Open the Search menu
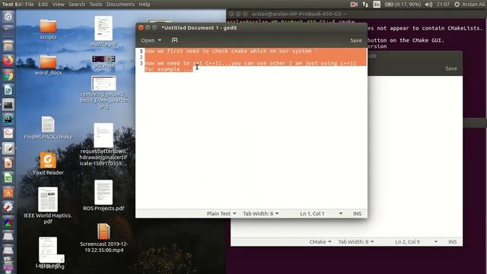Image resolution: width=487 pixels, height=274 pixels. click(77, 5)
